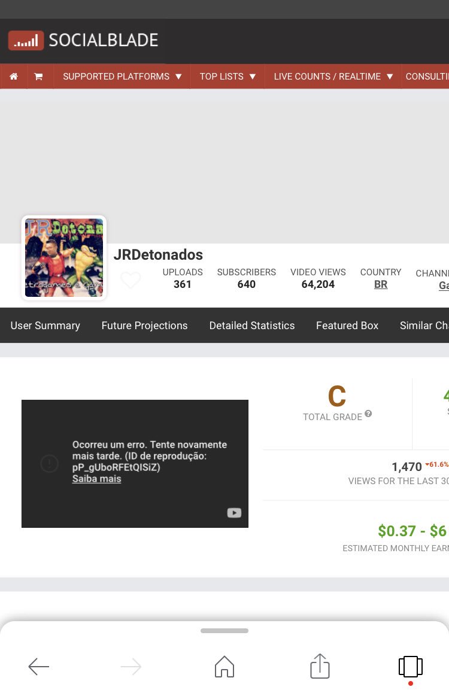Select the BR country link
The height and width of the screenshot is (693, 449).
381,284
